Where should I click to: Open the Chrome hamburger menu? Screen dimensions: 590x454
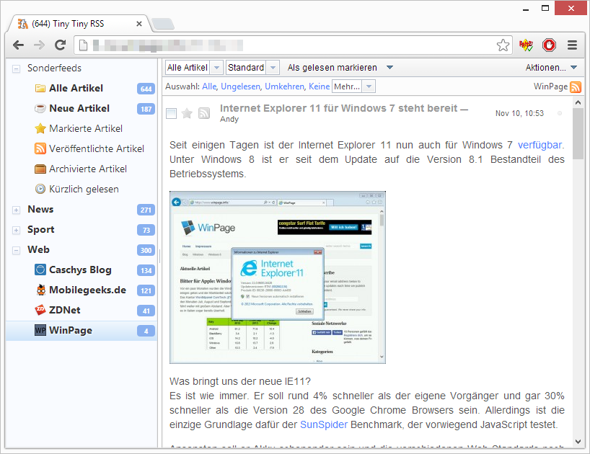point(572,45)
